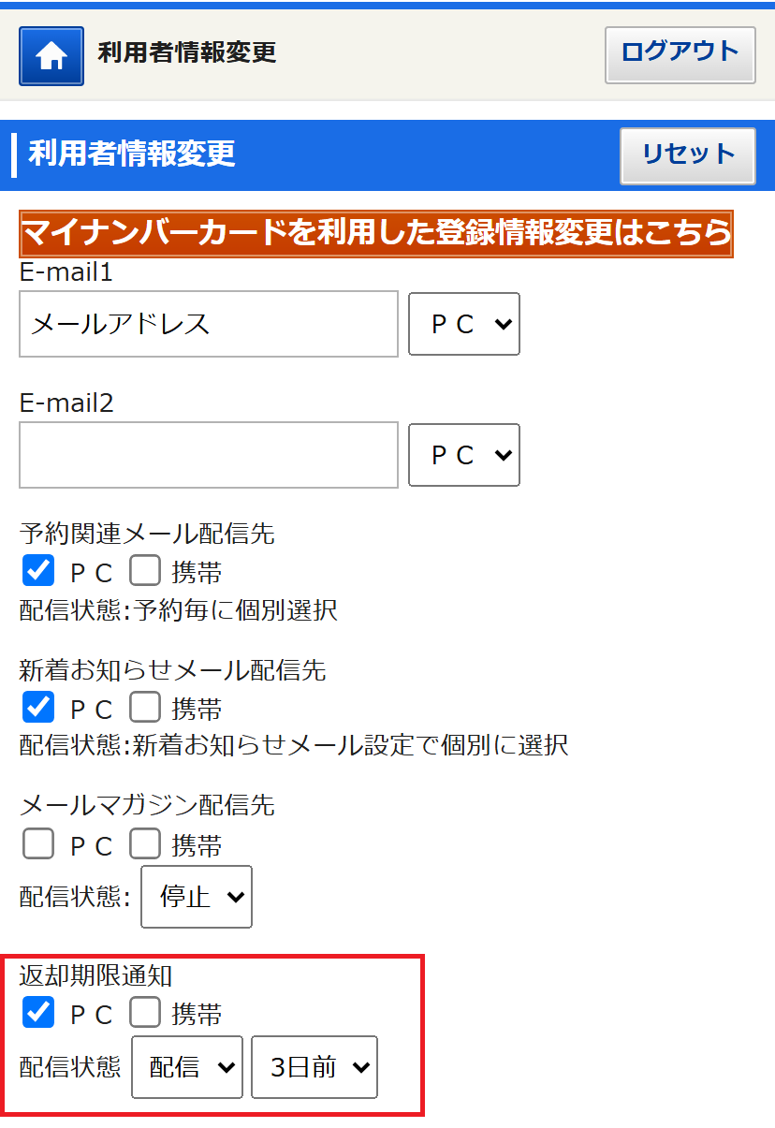775x1128 pixels.
Task: Check 携帯 for 返却期限通知
Action: (x=145, y=1012)
